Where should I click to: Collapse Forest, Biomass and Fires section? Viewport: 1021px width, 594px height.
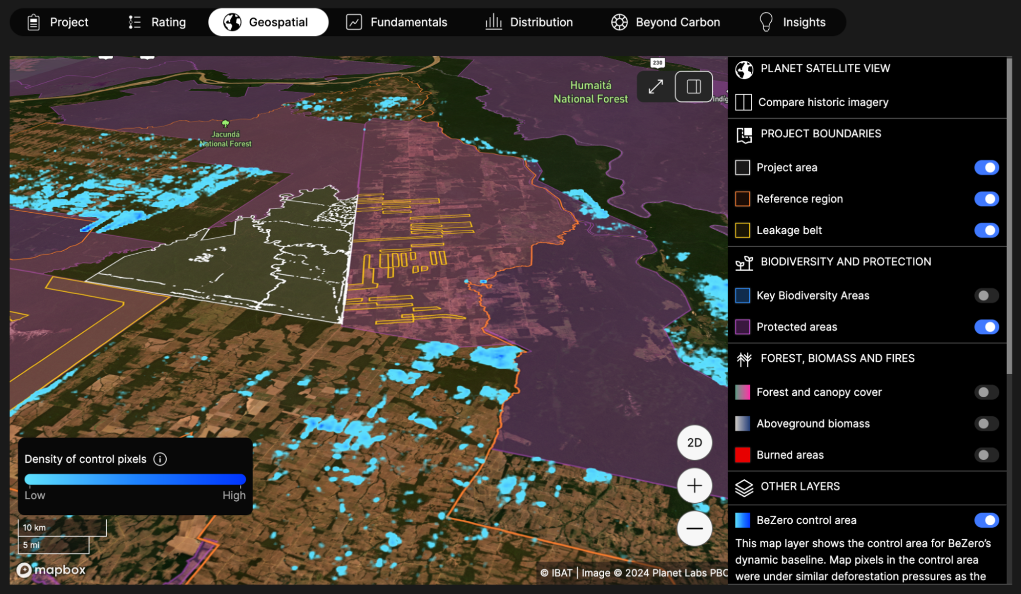837,358
